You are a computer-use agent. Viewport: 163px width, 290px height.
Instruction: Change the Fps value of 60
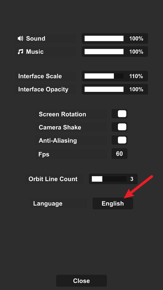point(119,153)
